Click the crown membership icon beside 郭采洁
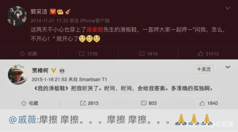This screenshot has width=238, height=132. click(60, 12)
